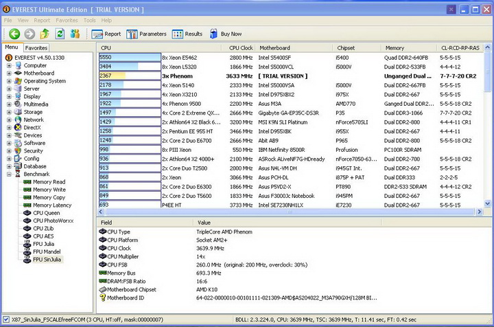The width and height of the screenshot is (494, 327).
Task: Expand the Display tree node
Action: [x=9, y=96]
